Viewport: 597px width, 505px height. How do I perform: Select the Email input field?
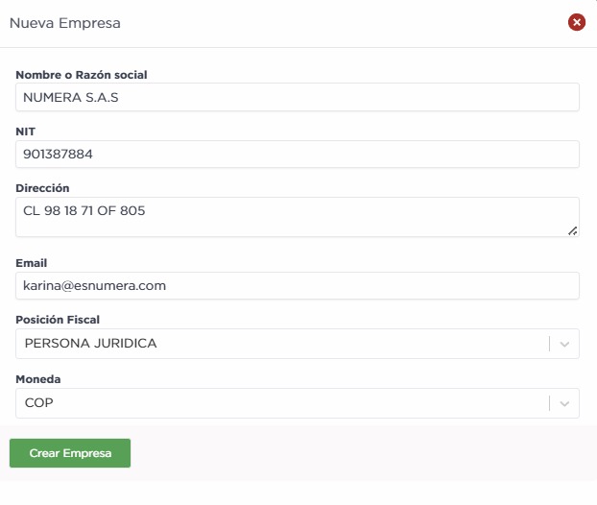(298, 285)
